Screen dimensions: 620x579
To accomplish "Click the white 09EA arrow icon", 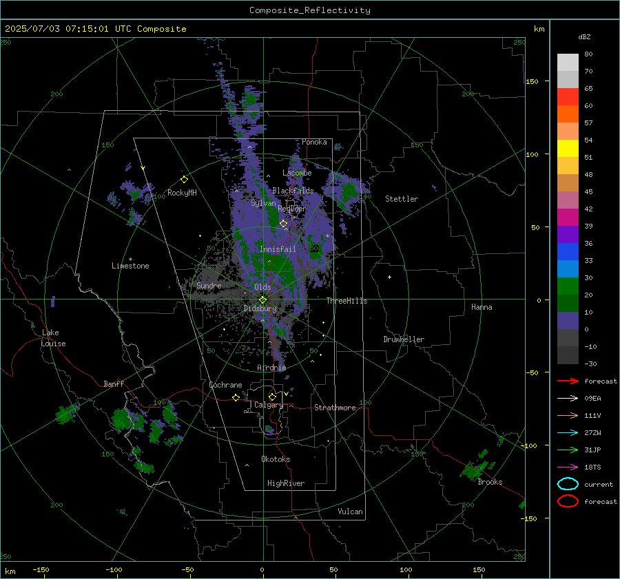I will pos(568,398).
